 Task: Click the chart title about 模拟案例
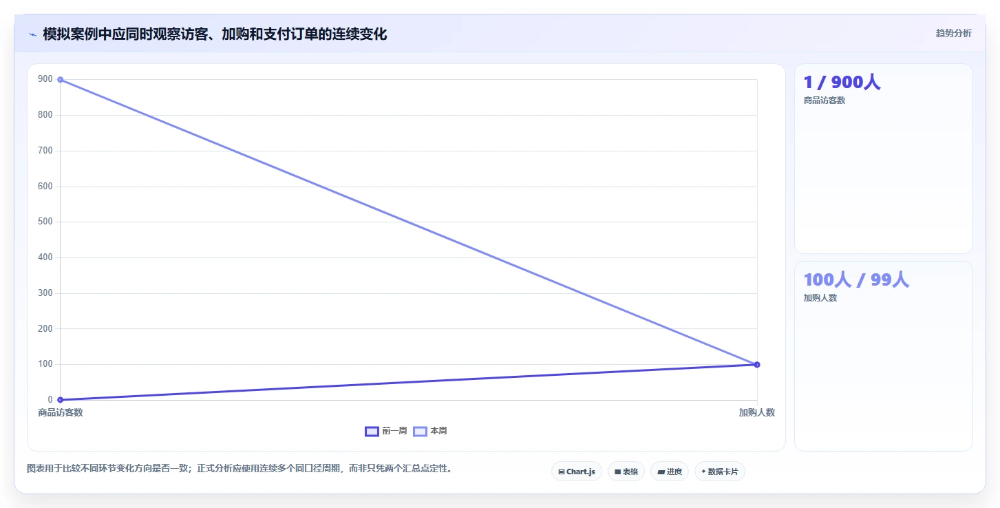tap(215, 34)
